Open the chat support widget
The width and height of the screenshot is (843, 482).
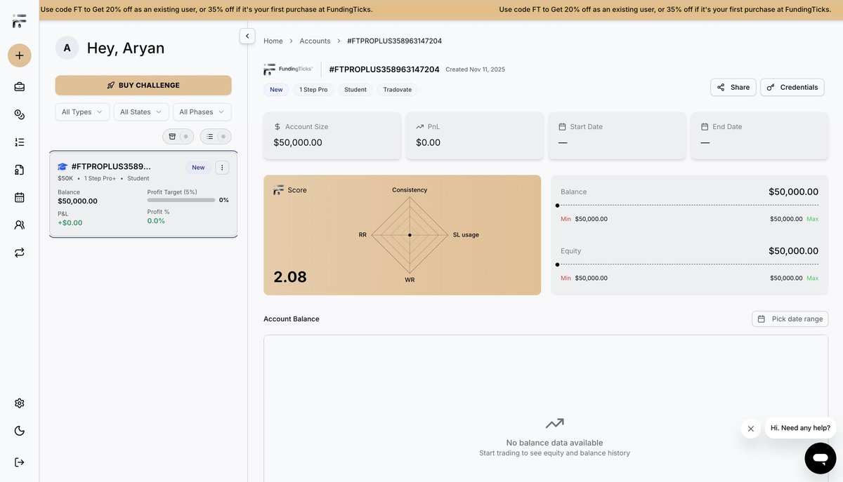point(820,458)
